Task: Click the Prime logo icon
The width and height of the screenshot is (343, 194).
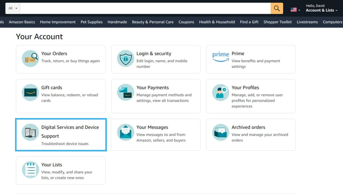Action: (x=221, y=57)
